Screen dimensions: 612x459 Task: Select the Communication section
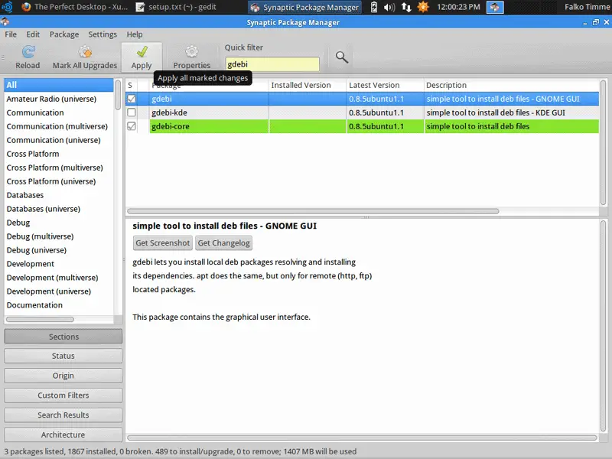pyautogui.click(x=59, y=112)
